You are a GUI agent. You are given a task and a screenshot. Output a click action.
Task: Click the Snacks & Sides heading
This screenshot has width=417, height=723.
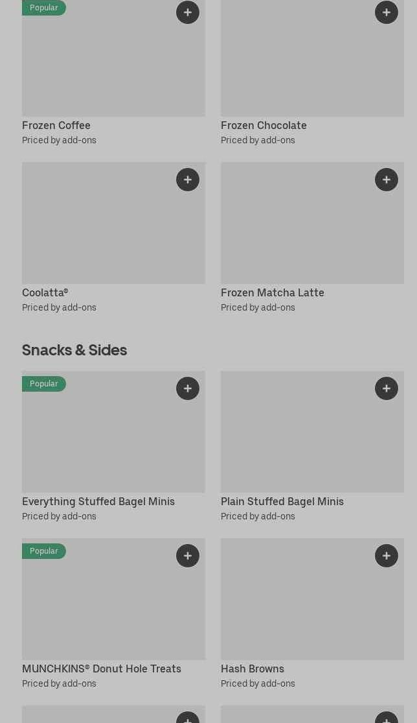coord(74,350)
